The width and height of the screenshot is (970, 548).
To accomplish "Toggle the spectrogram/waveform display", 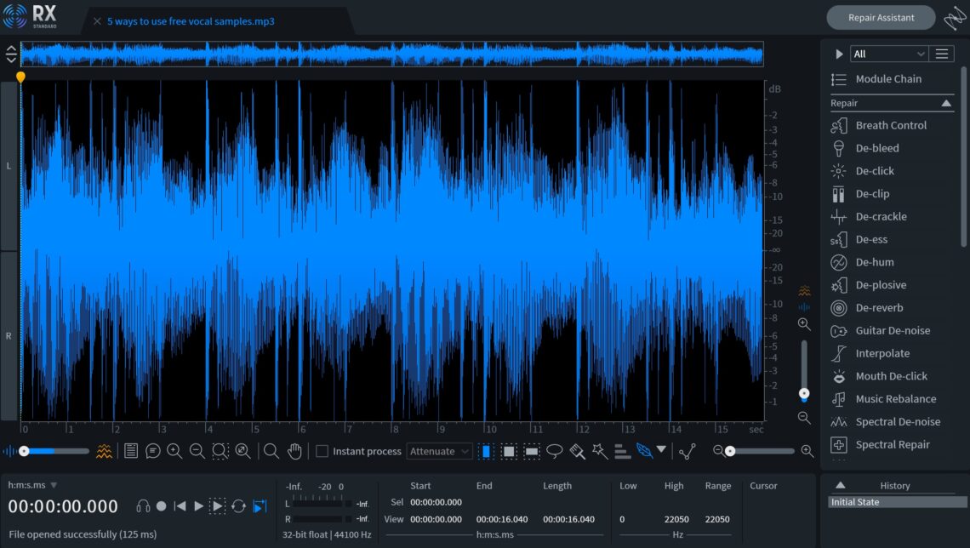I will point(104,451).
